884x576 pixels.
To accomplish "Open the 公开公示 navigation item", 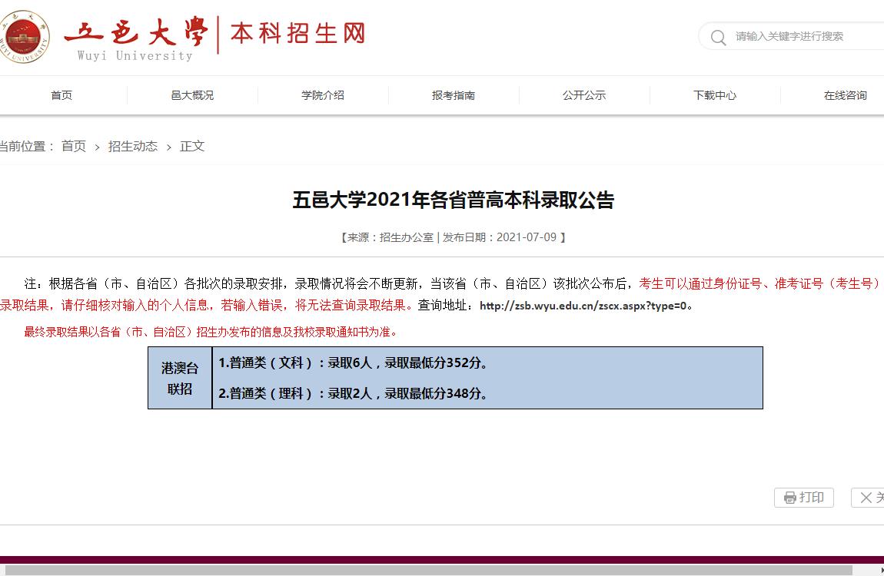I will (584, 95).
